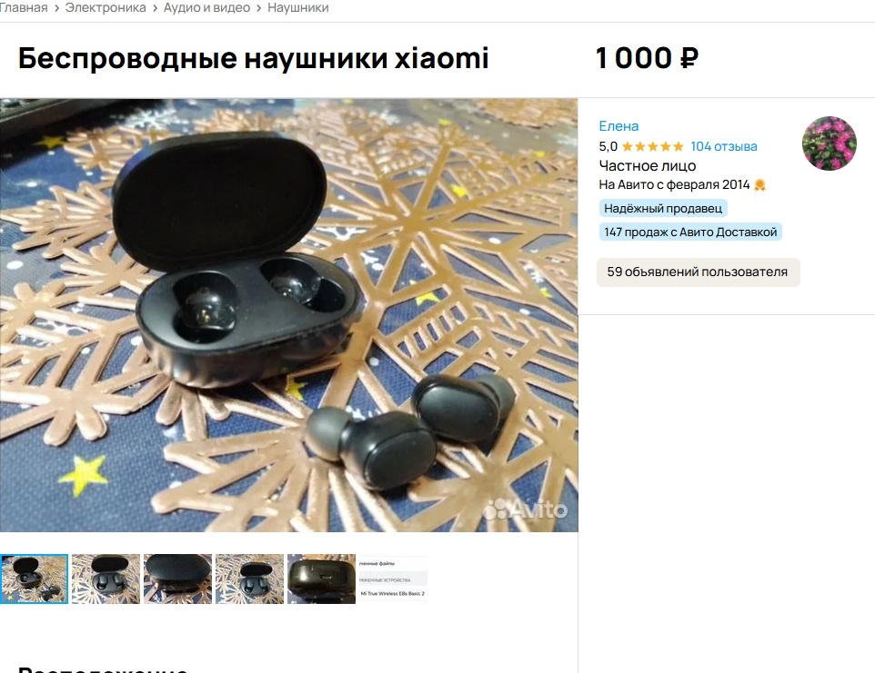Select the third thumbnail of closed case
Image resolution: width=875 pixels, height=673 pixels.
178,579
